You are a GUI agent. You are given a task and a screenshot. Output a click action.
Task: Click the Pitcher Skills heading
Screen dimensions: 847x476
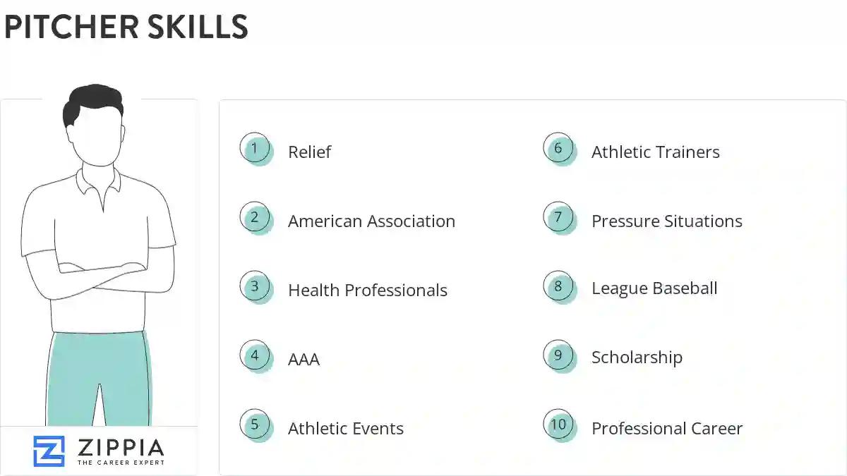pyautogui.click(x=126, y=28)
